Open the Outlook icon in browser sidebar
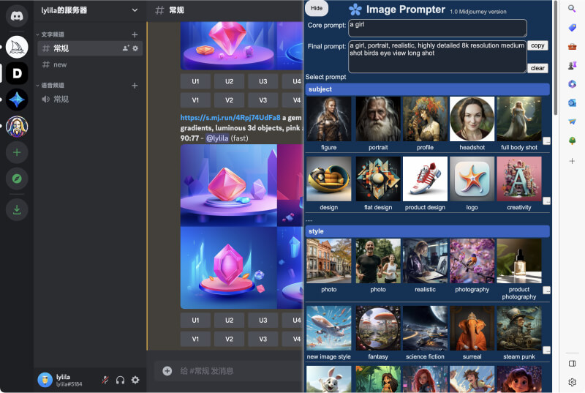Screen dimensions: 585x393 pyautogui.click(x=572, y=102)
